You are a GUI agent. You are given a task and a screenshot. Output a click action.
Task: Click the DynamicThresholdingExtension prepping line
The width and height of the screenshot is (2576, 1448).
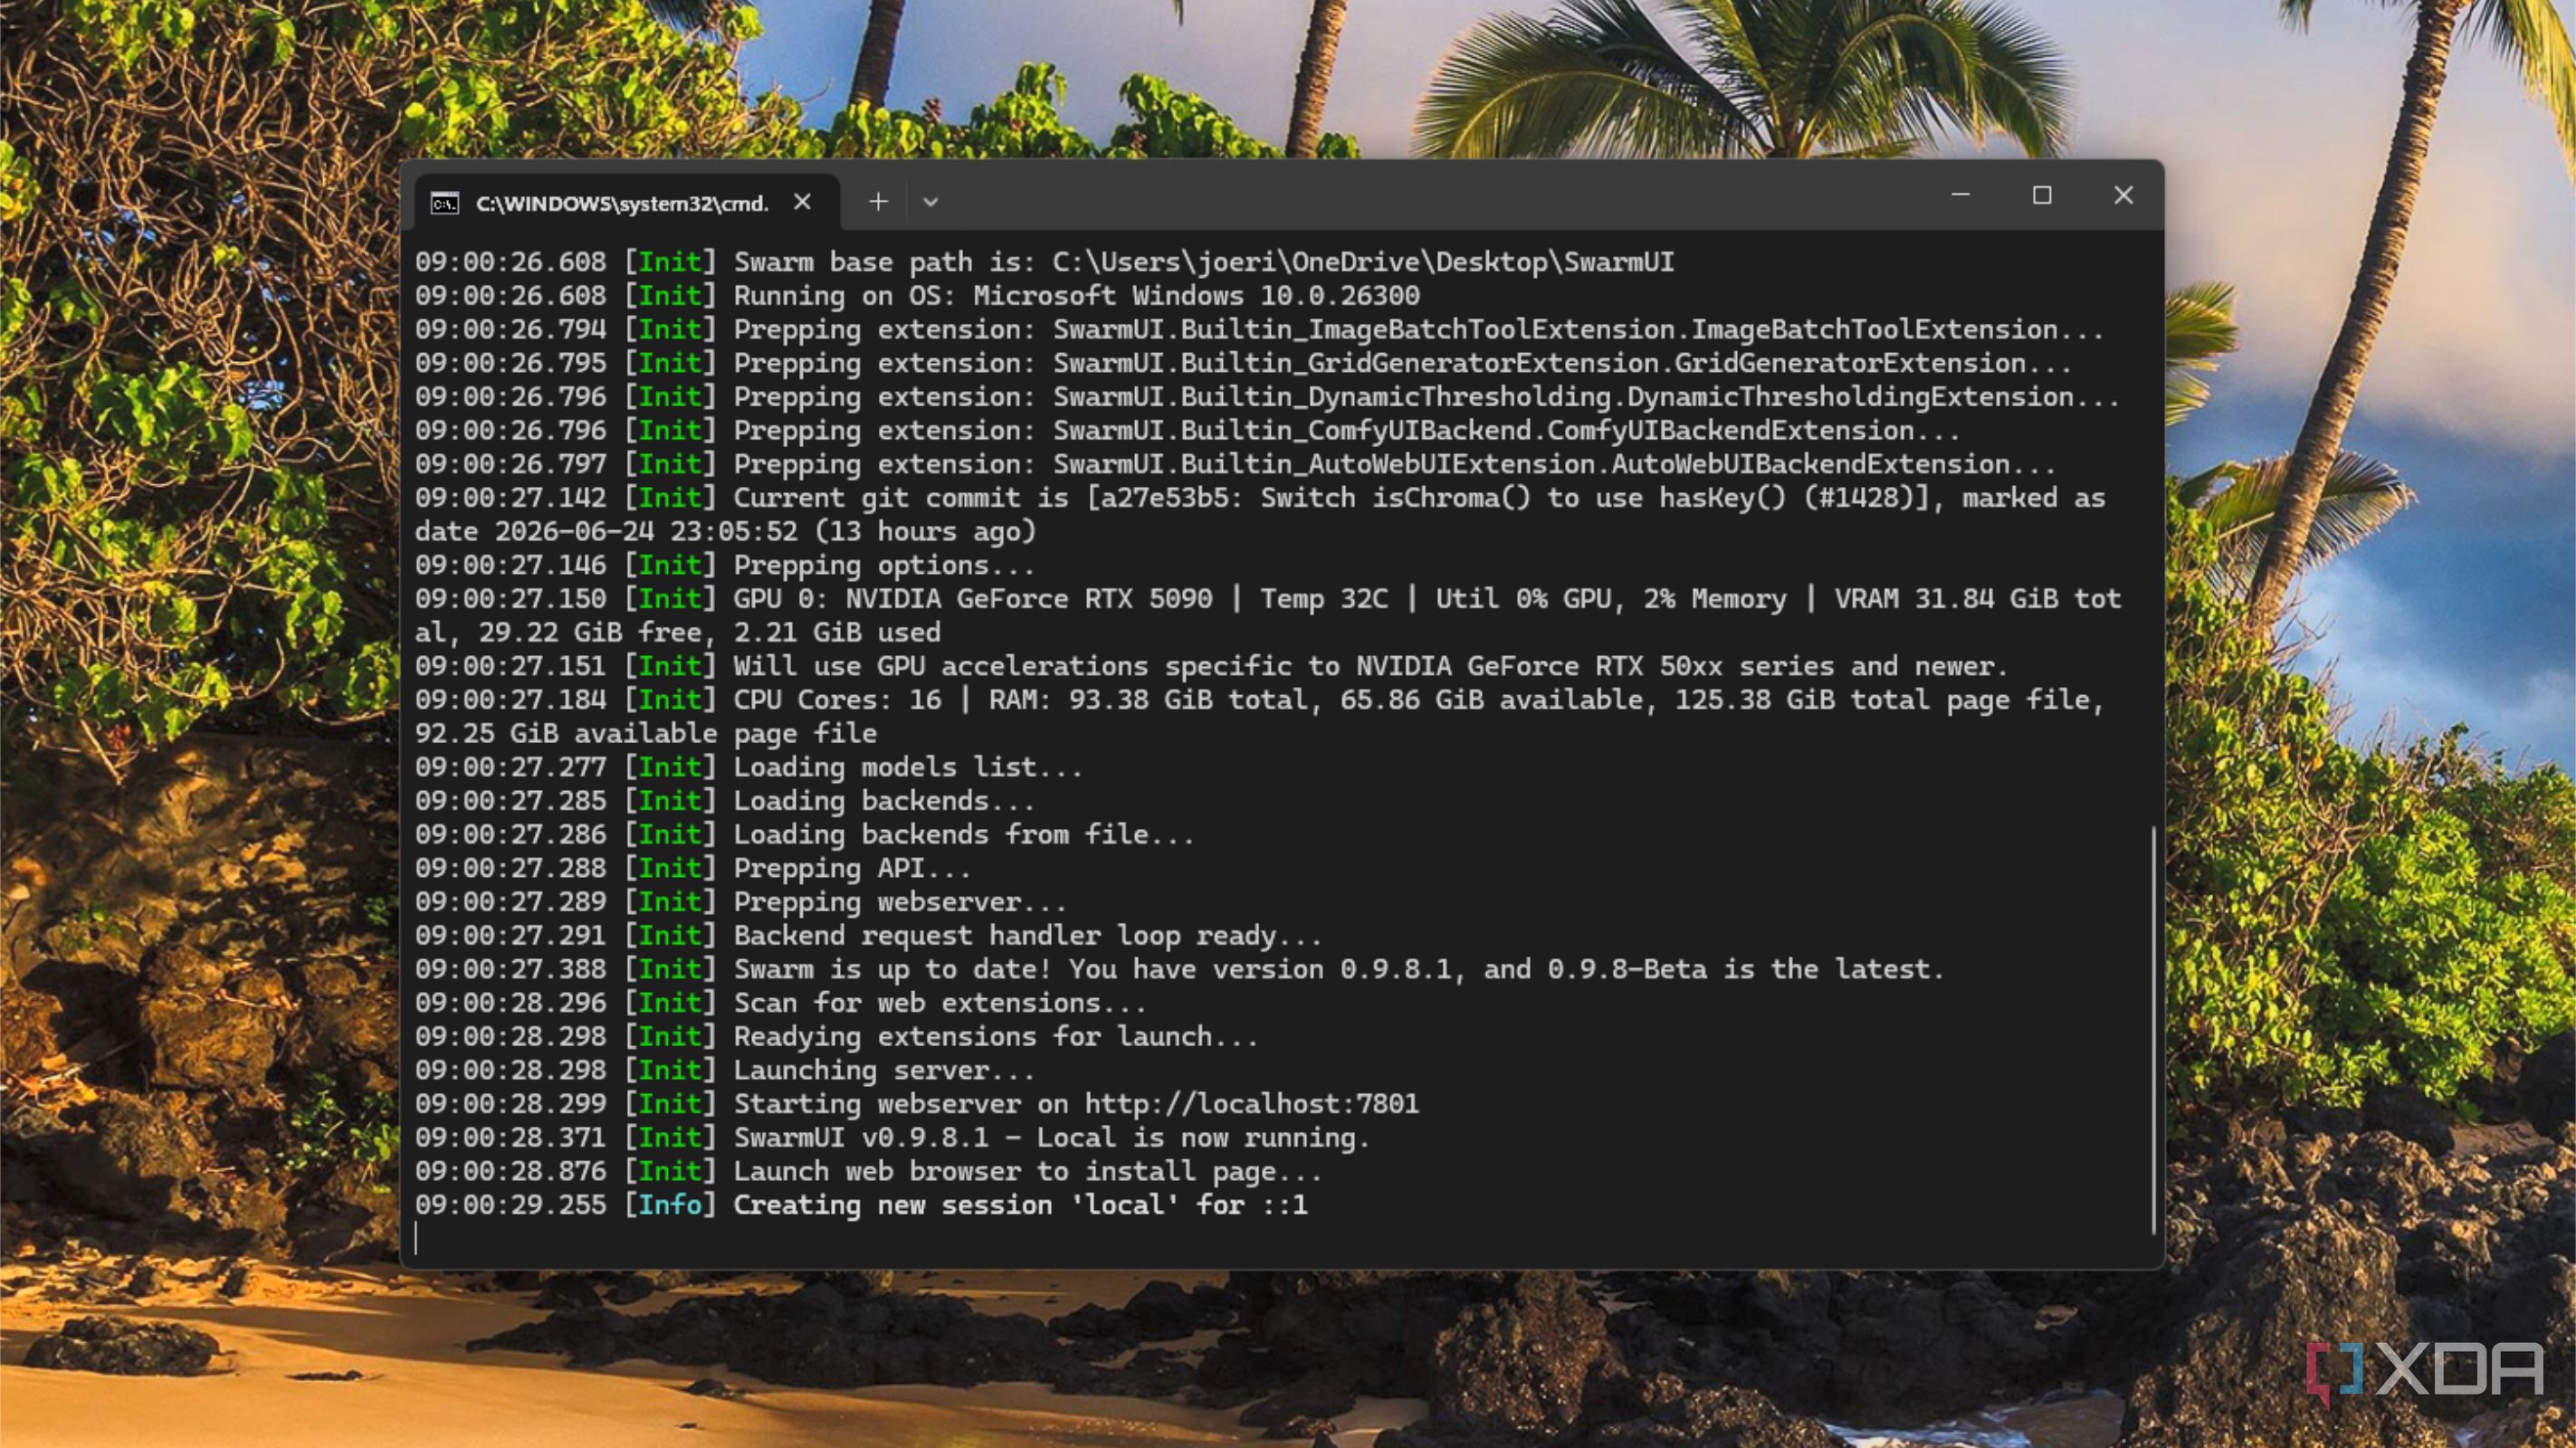coord(1267,397)
